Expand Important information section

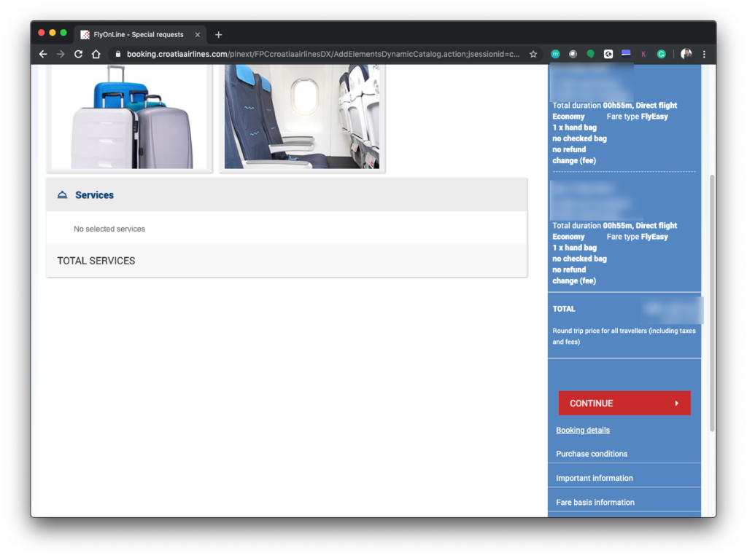click(595, 478)
